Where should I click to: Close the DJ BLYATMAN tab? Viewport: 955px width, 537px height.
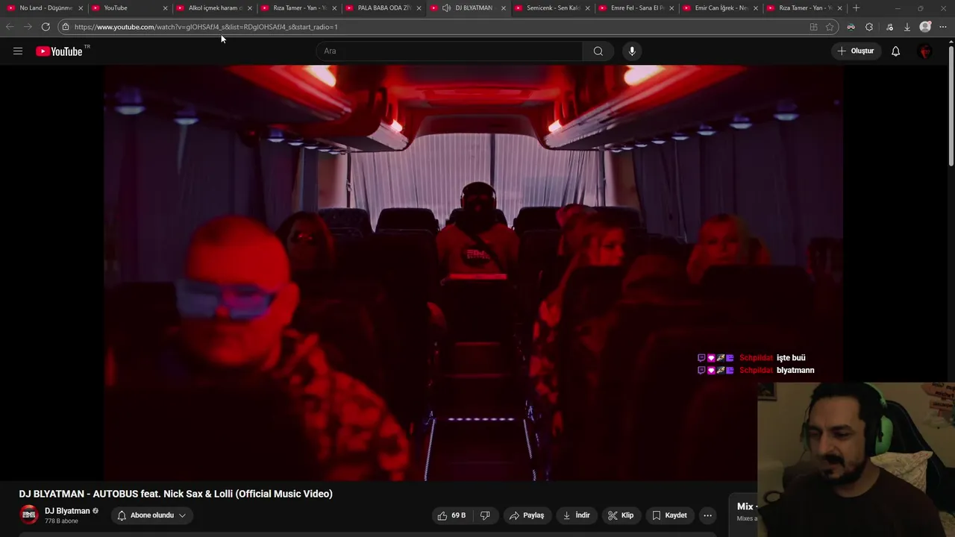point(504,8)
